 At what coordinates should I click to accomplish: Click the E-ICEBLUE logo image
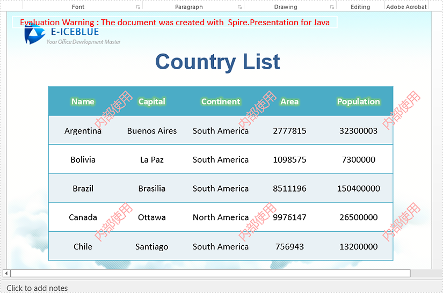coord(72,34)
